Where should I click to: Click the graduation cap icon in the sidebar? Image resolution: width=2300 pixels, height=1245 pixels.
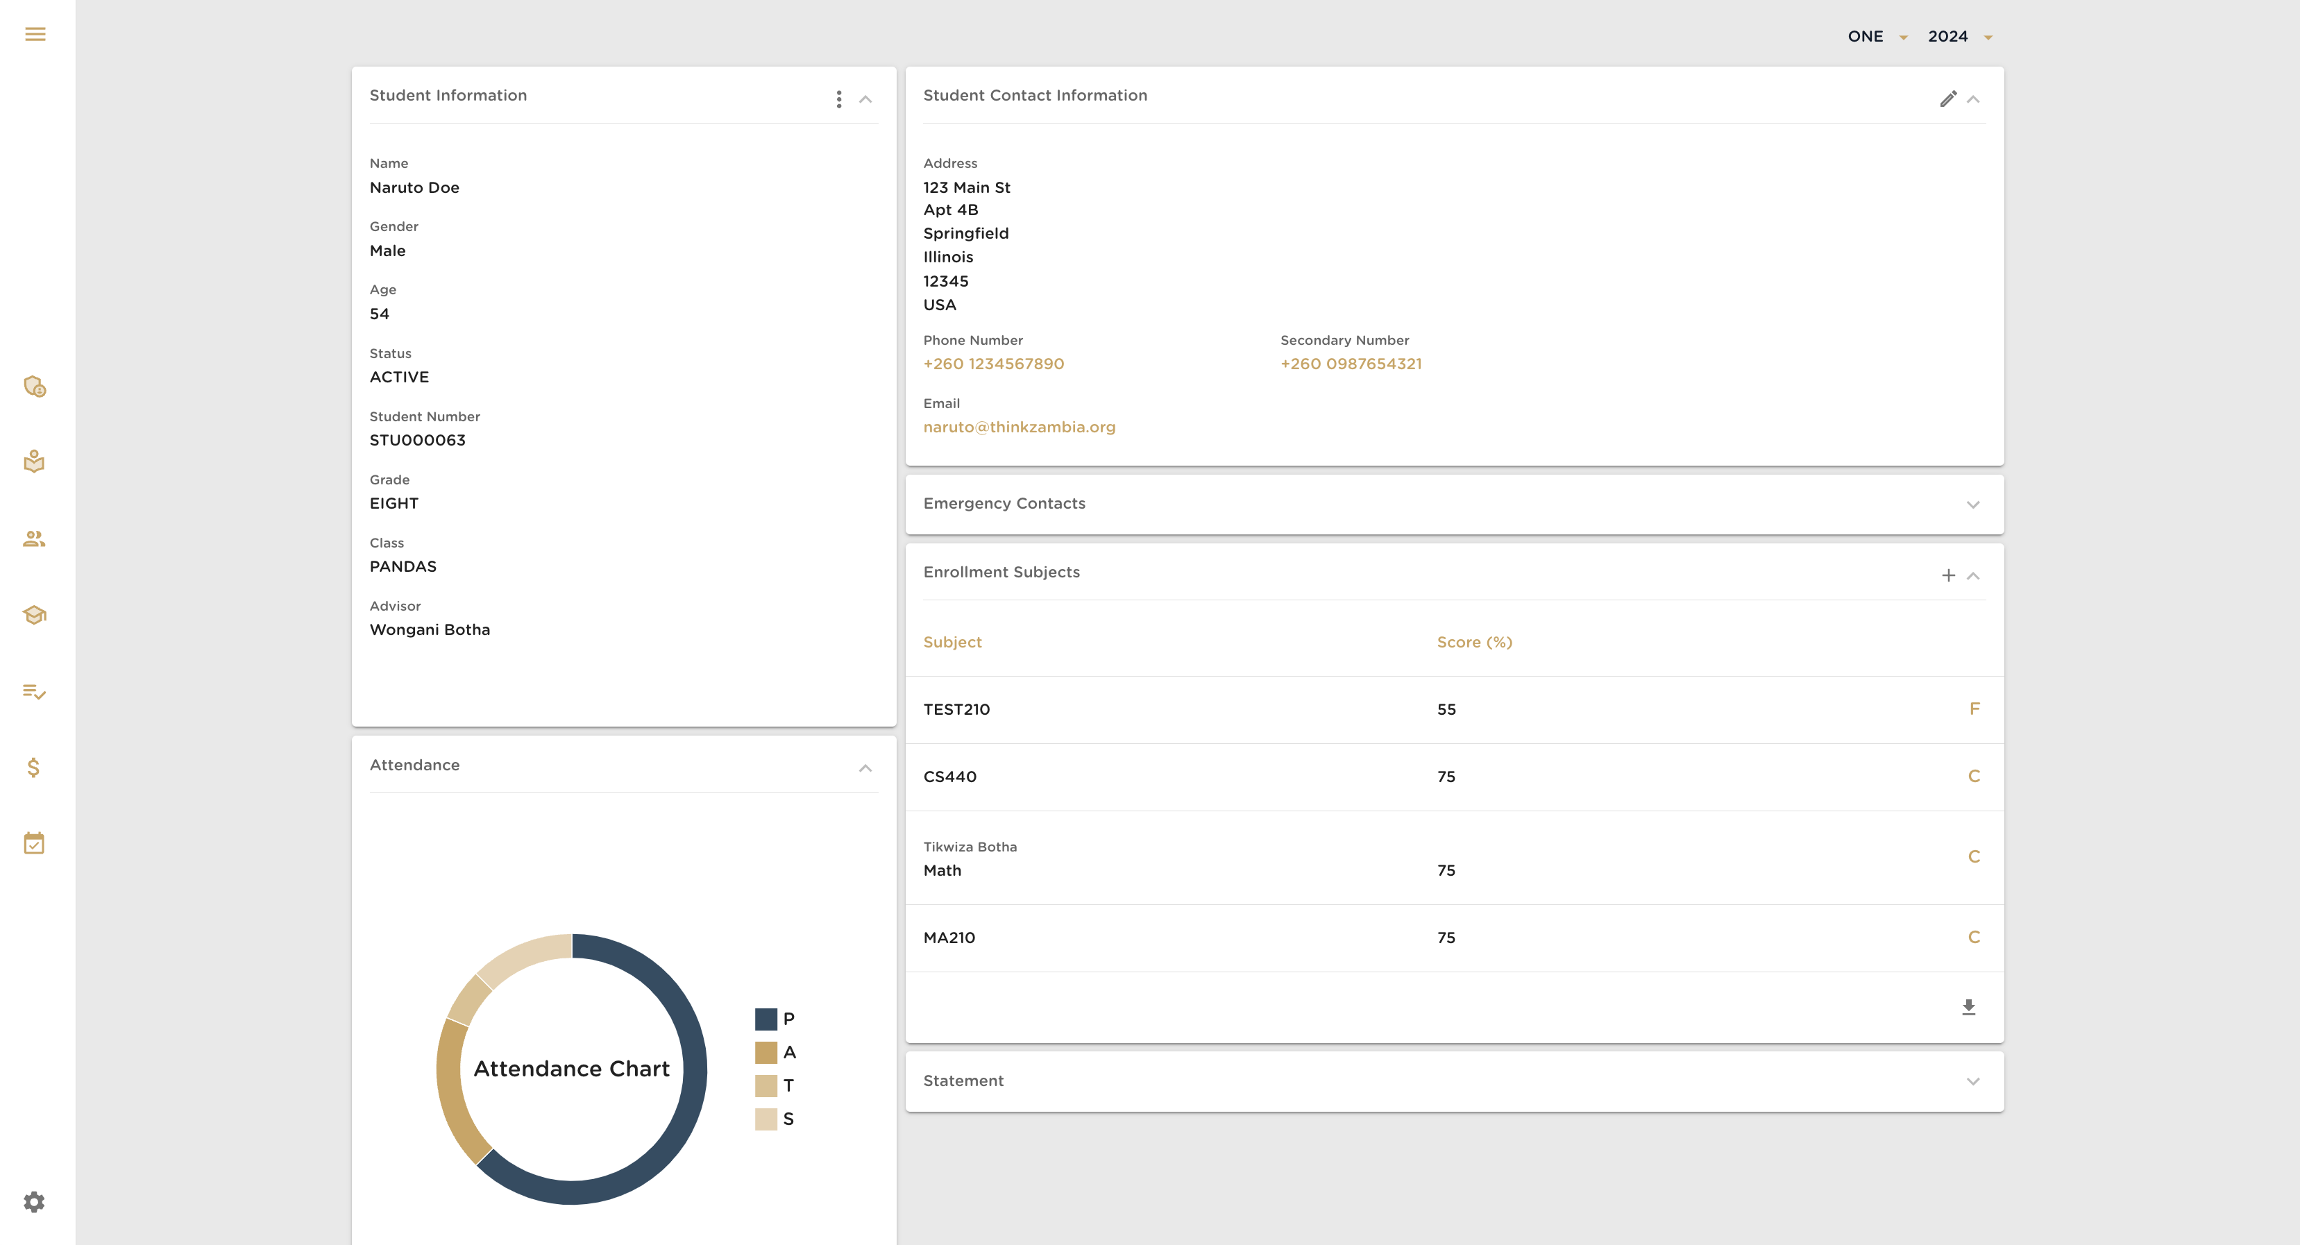pyautogui.click(x=34, y=614)
